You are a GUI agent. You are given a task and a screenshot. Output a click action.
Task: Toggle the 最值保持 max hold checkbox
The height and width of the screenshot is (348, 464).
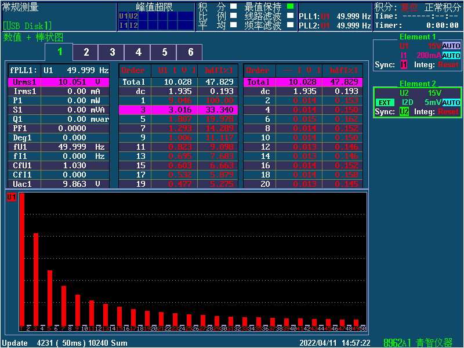point(291,6)
